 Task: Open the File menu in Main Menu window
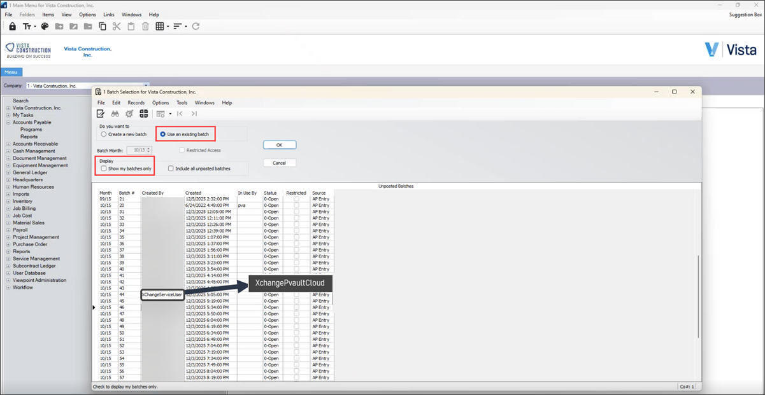click(8, 14)
